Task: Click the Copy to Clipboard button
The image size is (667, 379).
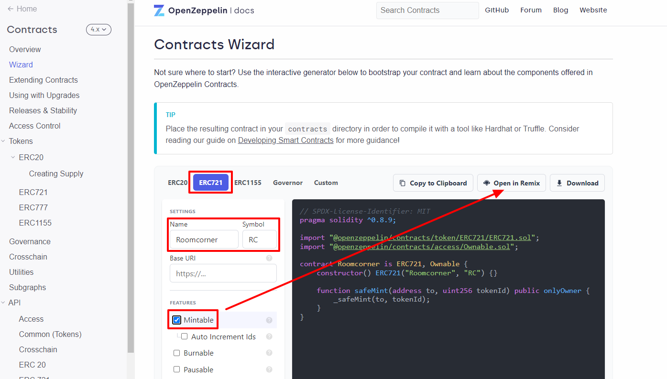Action: click(x=433, y=183)
